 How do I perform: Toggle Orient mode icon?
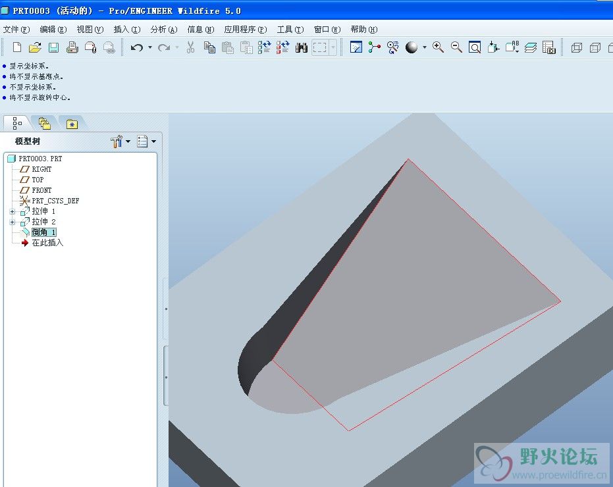pos(392,47)
